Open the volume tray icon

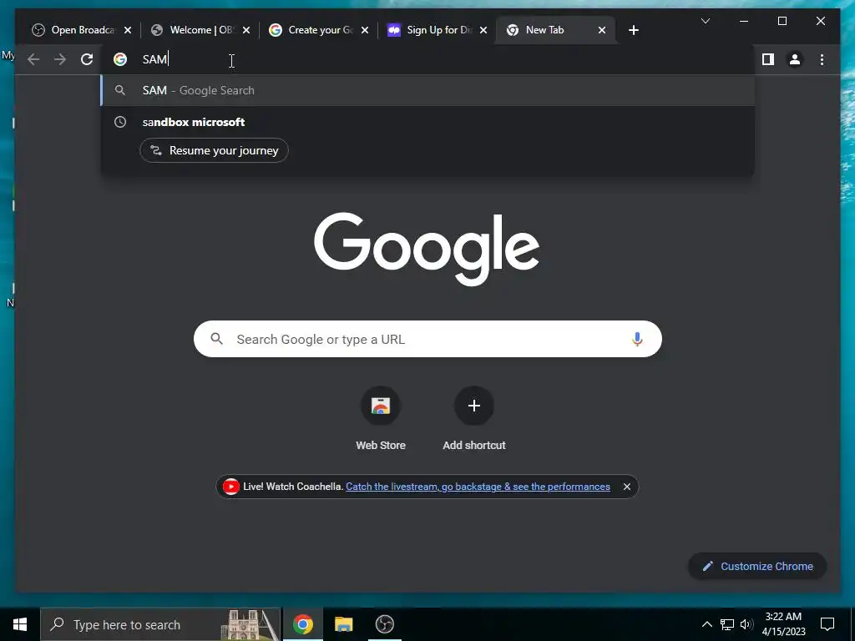pyautogui.click(x=746, y=624)
